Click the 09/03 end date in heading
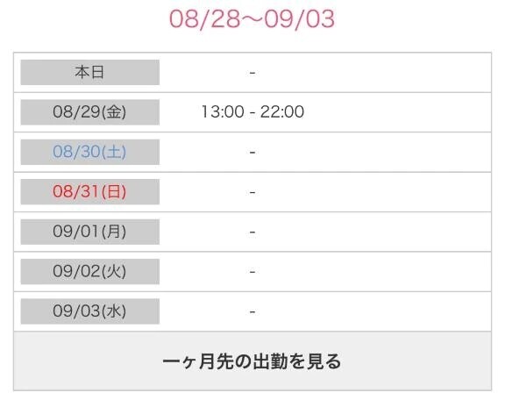The width and height of the screenshot is (505, 407). coord(300,18)
